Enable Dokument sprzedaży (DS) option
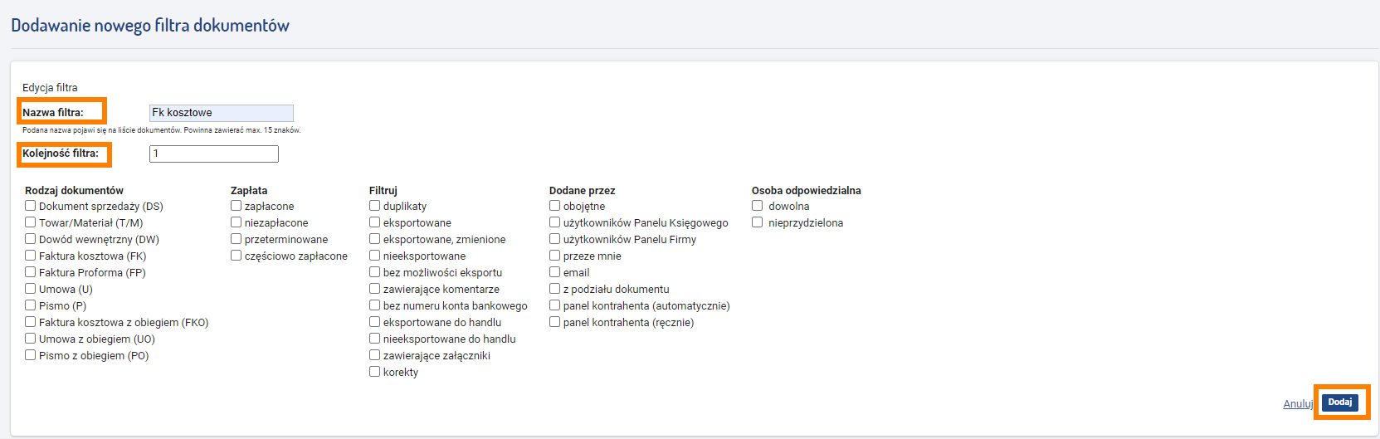This screenshot has width=1380, height=439. coord(31,206)
